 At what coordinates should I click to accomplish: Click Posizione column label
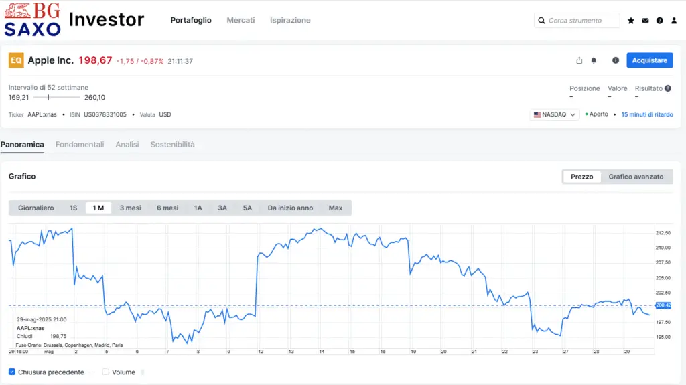584,88
